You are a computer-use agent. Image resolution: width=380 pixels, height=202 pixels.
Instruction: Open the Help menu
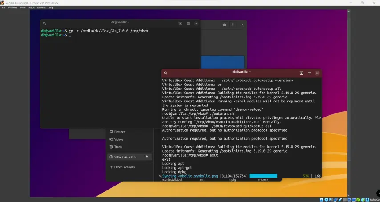(x=51, y=8)
